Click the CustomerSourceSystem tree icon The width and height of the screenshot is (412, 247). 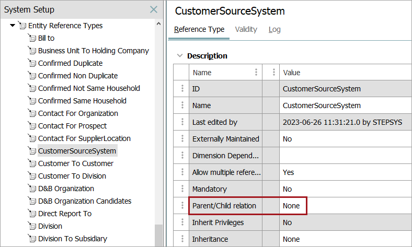coord(32,151)
